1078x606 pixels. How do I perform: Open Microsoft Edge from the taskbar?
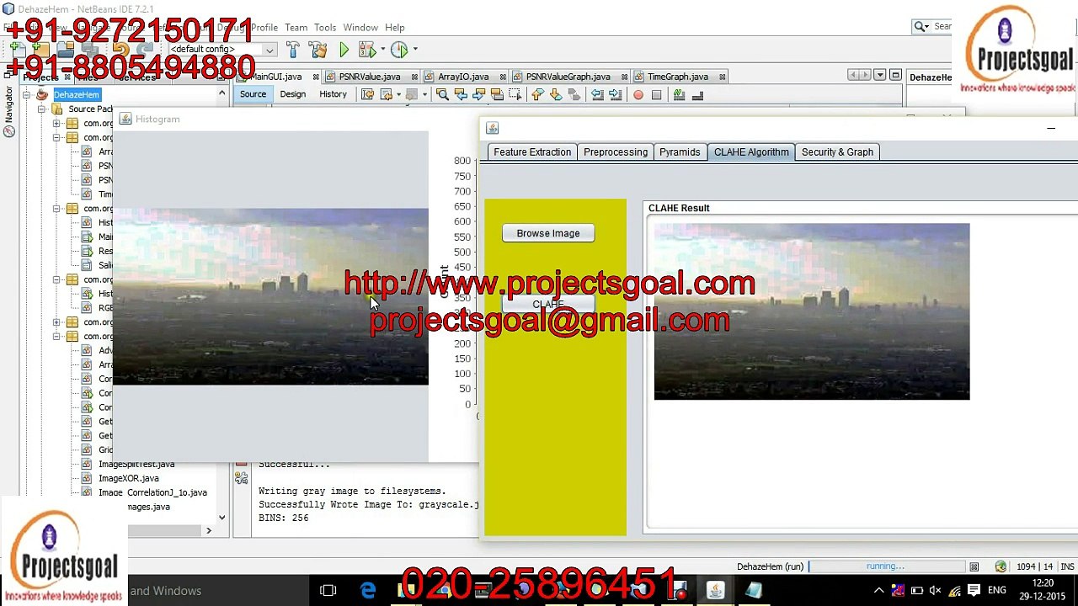point(368,591)
